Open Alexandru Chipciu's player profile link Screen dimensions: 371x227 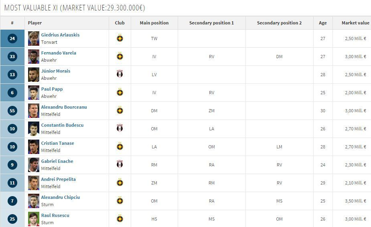60,197
